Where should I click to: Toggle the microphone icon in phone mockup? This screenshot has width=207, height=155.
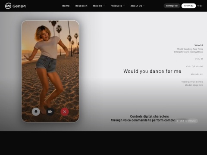coord(36,112)
